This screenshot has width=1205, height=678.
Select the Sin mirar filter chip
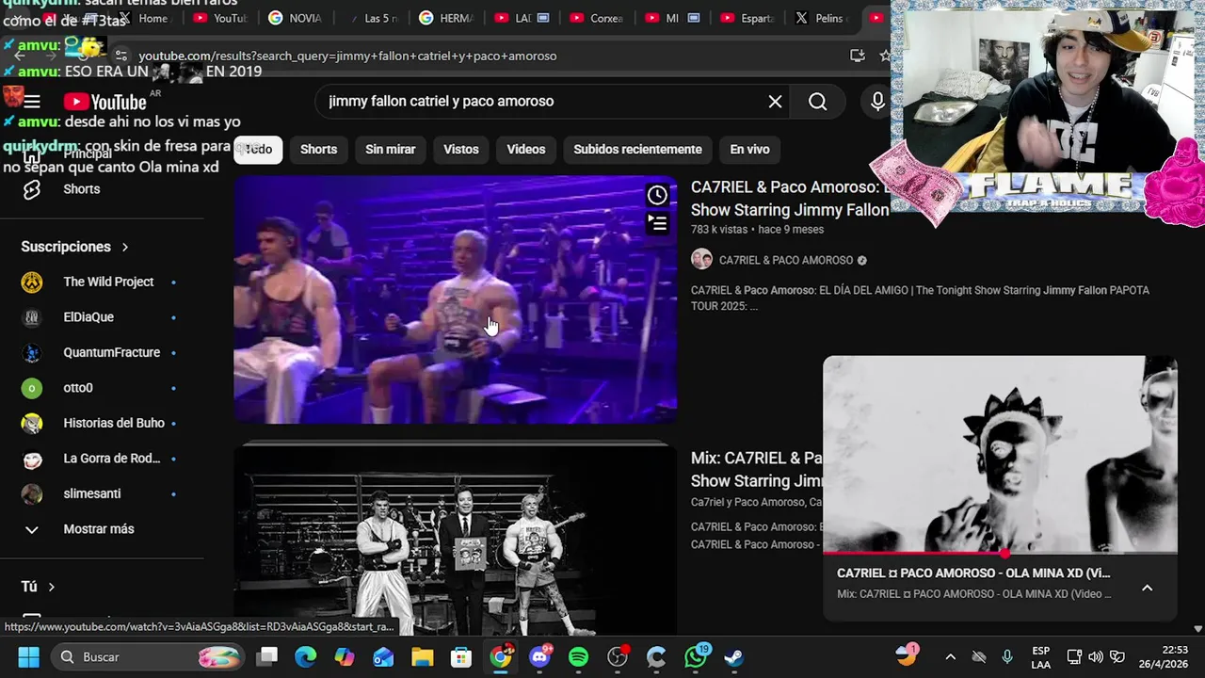tap(390, 149)
